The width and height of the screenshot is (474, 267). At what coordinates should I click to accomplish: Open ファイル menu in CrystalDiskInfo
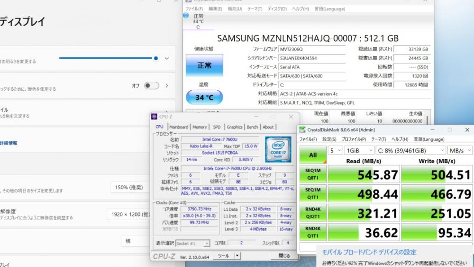coord(194,9)
